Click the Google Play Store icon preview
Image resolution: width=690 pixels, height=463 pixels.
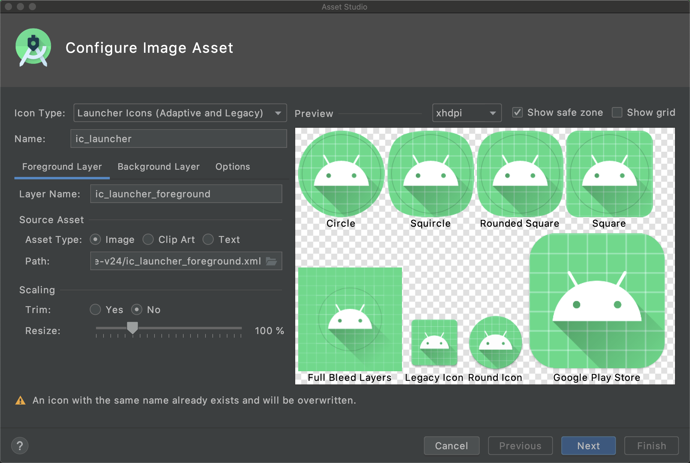tap(597, 301)
